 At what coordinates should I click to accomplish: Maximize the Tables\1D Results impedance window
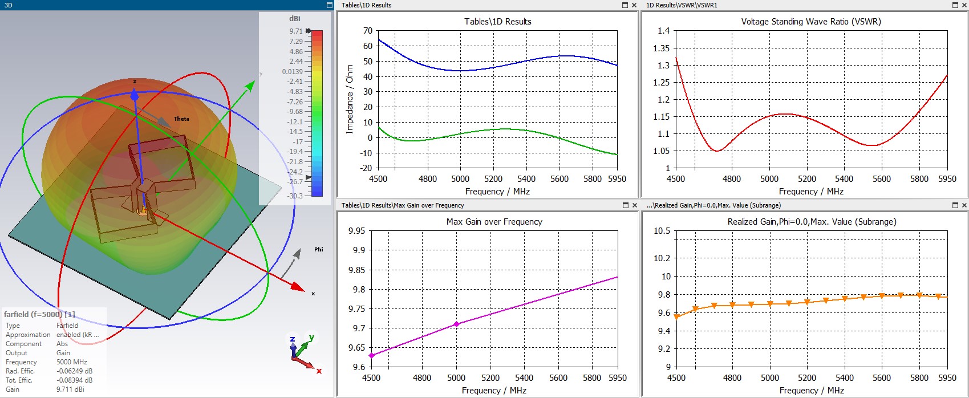(x=625, y=5)
